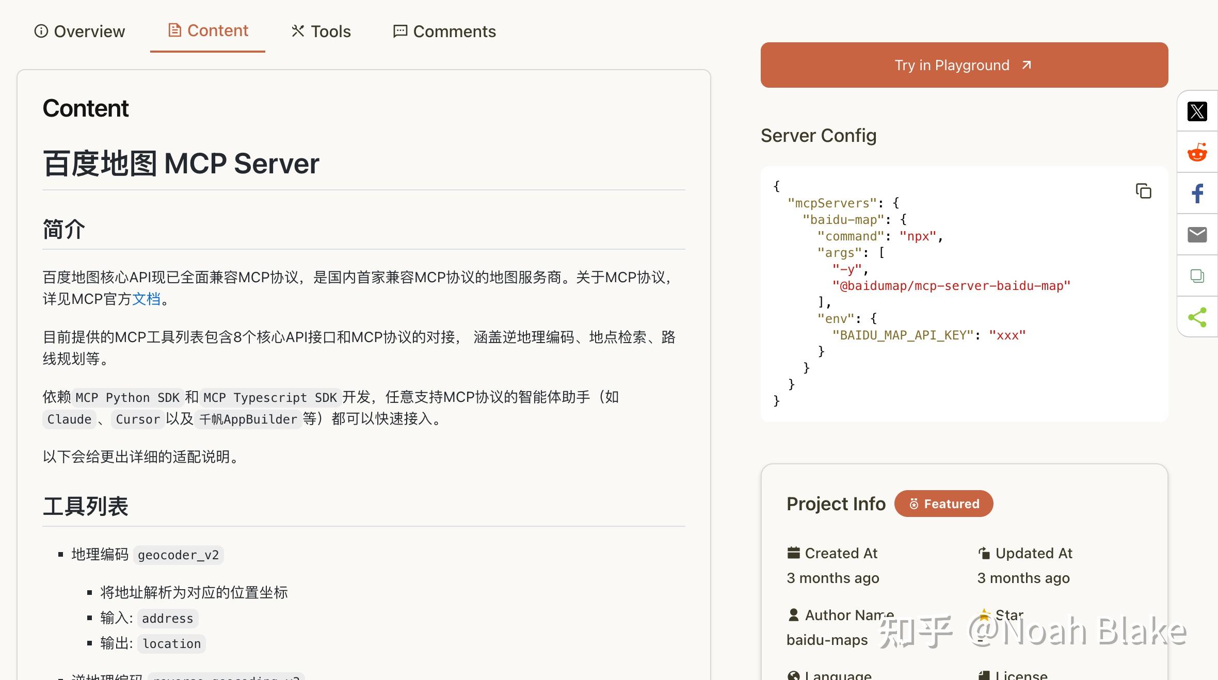Open the Overview tab
1218x680 pixels.
pyautogui.click(x=79, y=31)
